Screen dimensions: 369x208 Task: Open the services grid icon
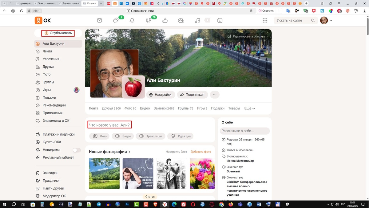(265, 21)
